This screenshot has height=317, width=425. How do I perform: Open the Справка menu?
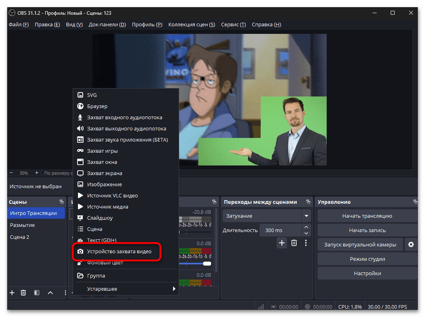(x=267, y=25)
